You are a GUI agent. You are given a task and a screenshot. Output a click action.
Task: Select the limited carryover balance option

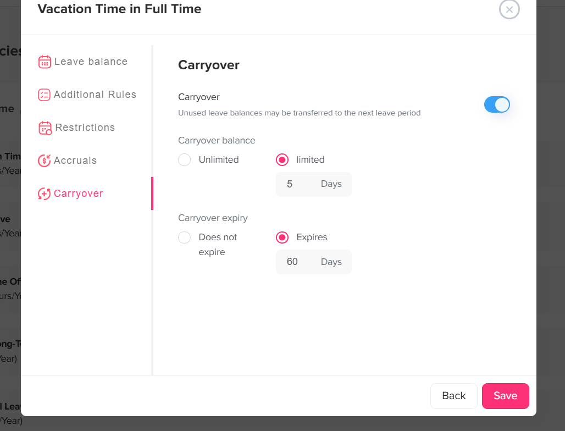coord(282,160)
